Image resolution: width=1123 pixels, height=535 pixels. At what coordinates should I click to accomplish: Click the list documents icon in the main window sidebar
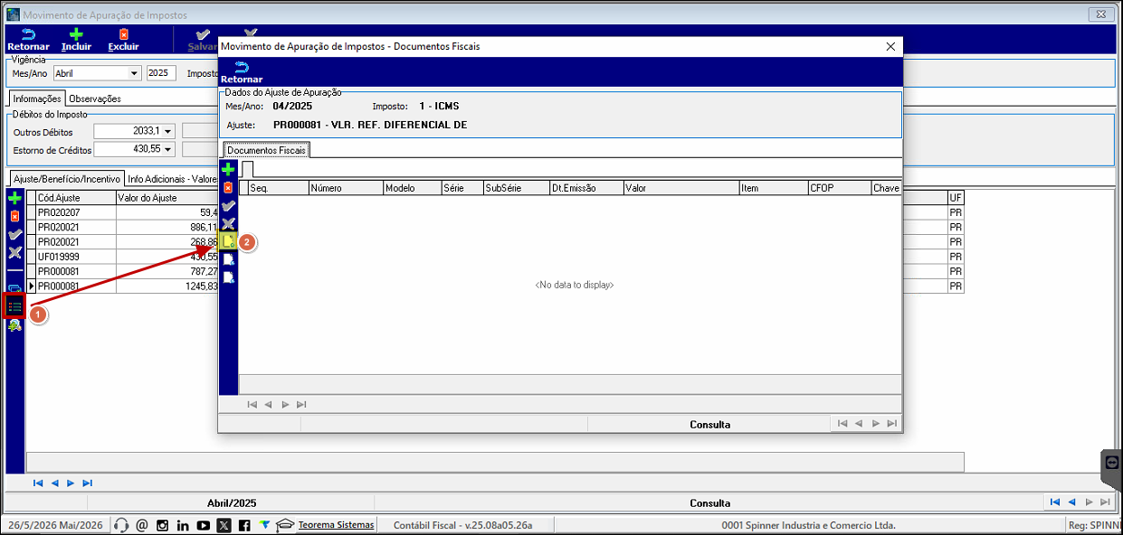pyautogui.click(x=14, y=307)
